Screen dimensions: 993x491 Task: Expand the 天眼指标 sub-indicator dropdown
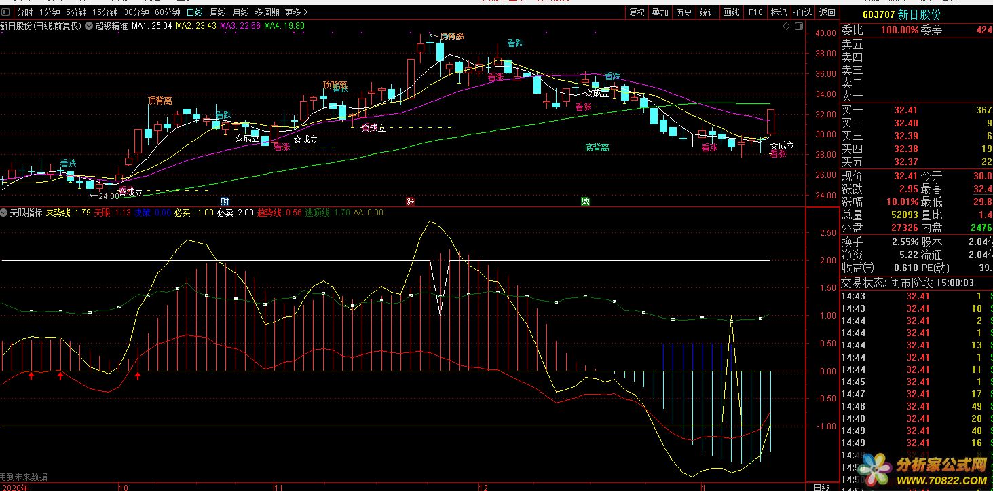point(5,212)
